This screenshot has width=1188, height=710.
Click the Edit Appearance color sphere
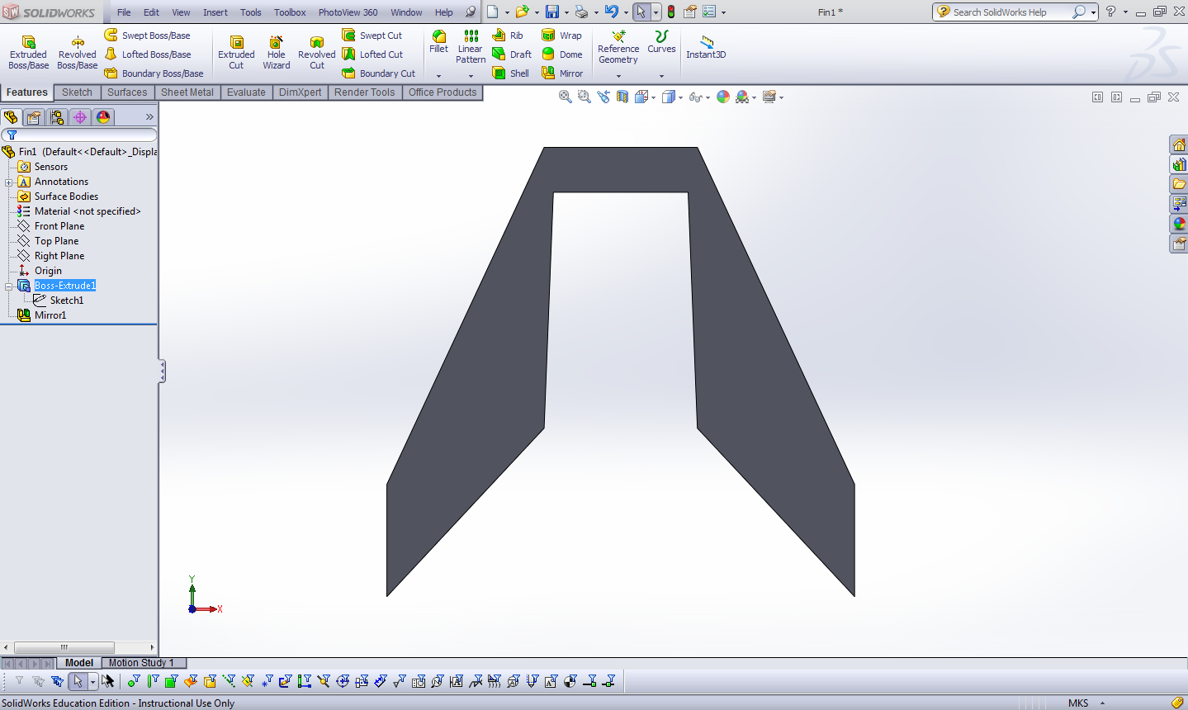(x=723, y=97)
